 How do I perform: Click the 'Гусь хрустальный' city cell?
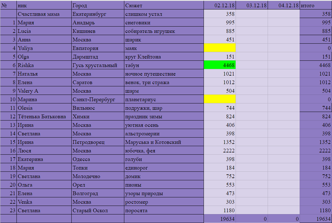(97, 65)
